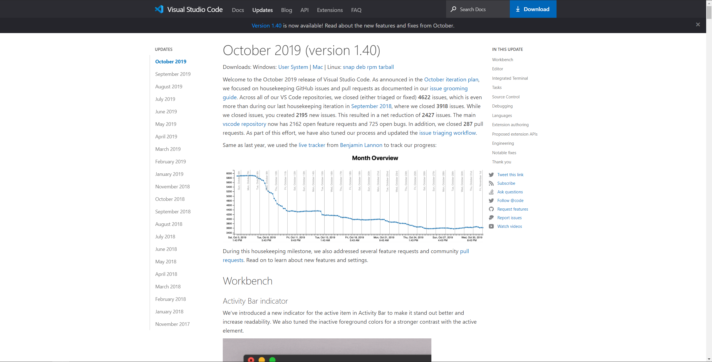The height and width of the screenshot is (362, 712).
Task: Click the search magnifier in Search Docs
Action: pyautogui.click(x=453, y=9)
